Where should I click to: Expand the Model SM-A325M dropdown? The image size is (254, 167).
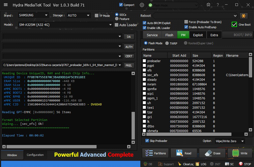tap(65, 25)
